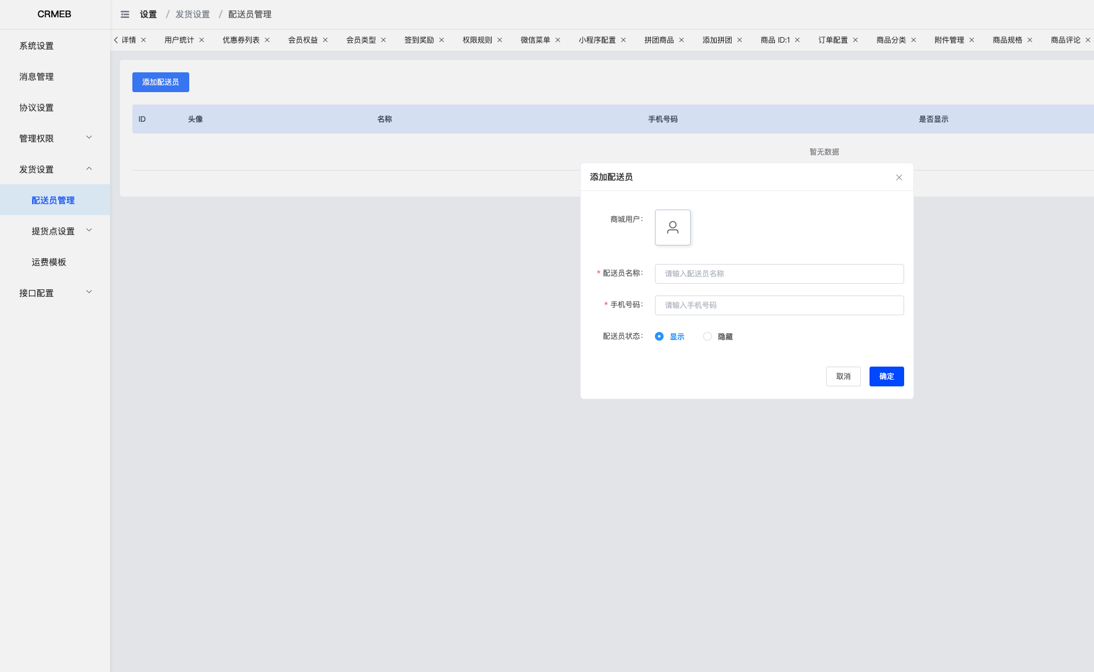Screen dimensions: 1094x672
Task: Close the 会员权益 tab
Action: (x=325, y=40)
